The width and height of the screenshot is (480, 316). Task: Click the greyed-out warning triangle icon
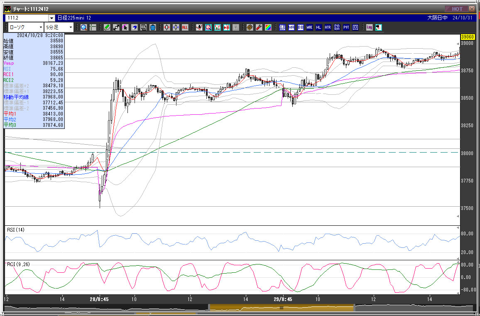point(236,27)
